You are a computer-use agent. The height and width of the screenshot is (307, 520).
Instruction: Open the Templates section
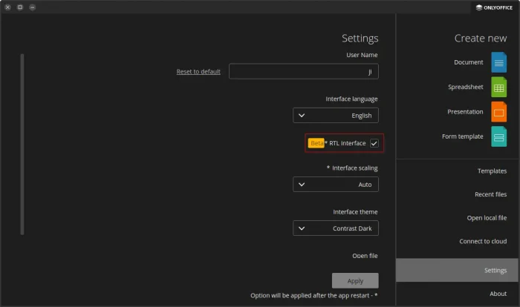pyautogui.click(x=458, y=171)
